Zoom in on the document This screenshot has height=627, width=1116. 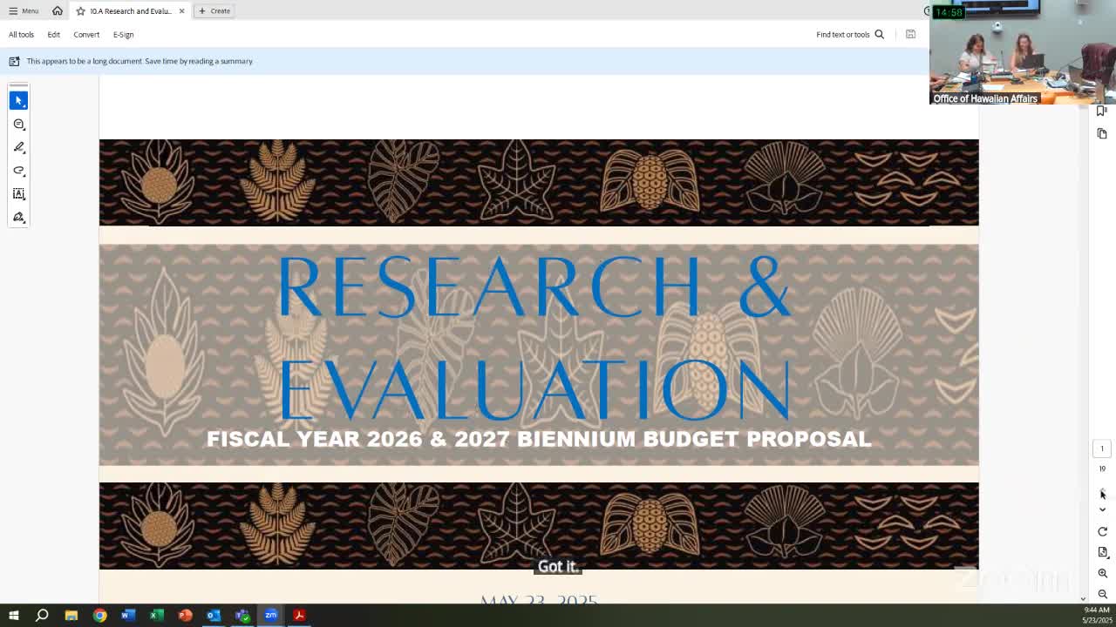[x=1102, y=573]
